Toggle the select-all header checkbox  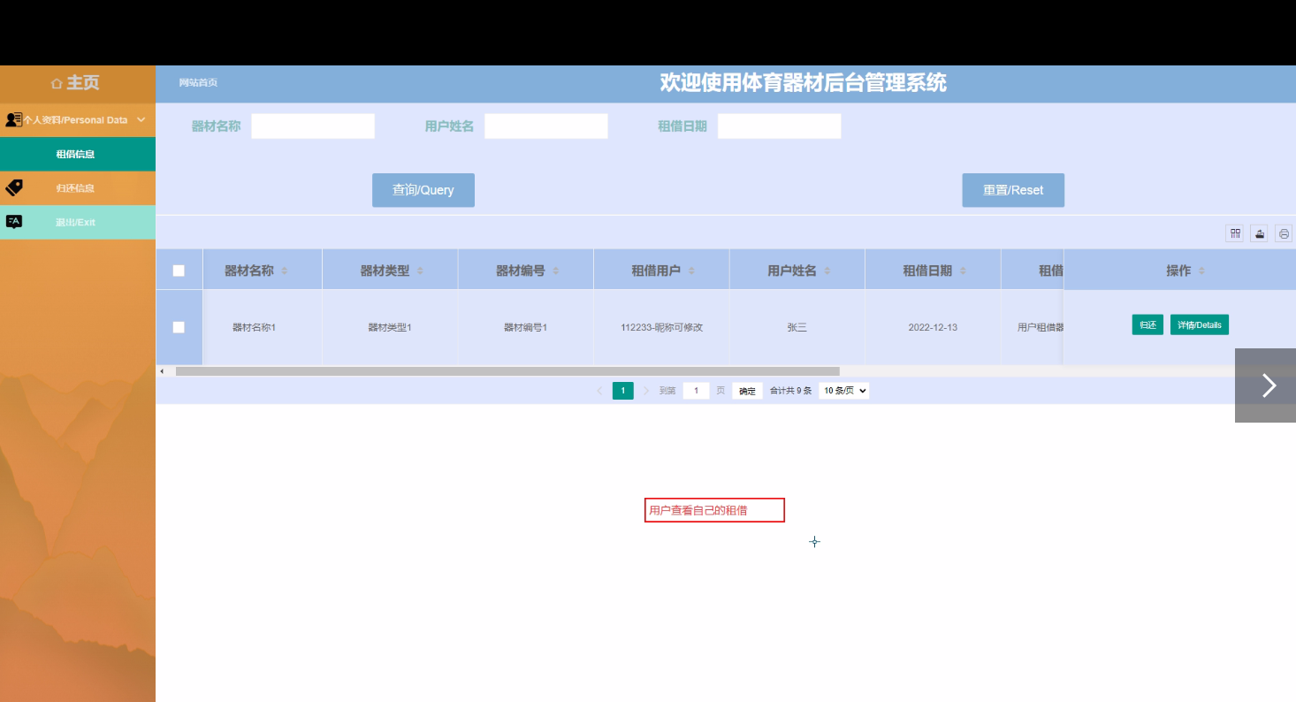pyautogui.click(x=179, y=271)
